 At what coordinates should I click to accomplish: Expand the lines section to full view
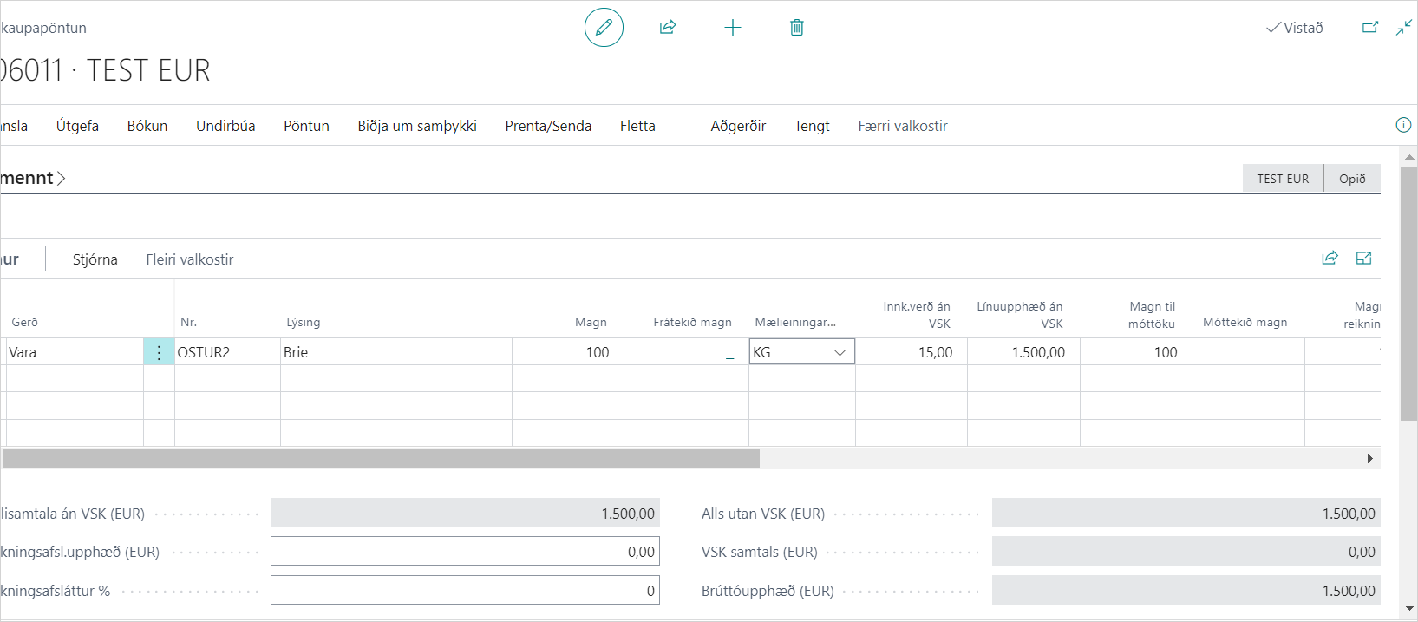pos(1363,259)
